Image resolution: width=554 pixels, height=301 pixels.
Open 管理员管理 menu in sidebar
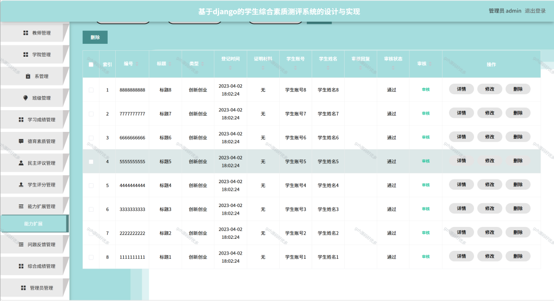coord(34,288)
